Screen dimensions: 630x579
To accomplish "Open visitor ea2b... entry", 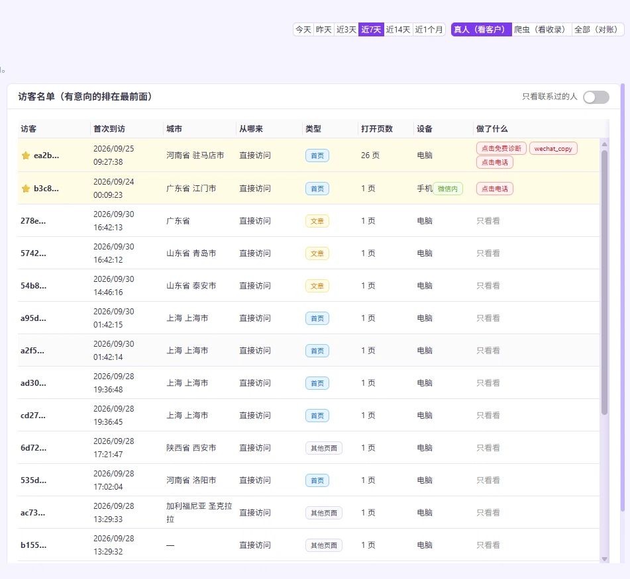I will [46, 156].
